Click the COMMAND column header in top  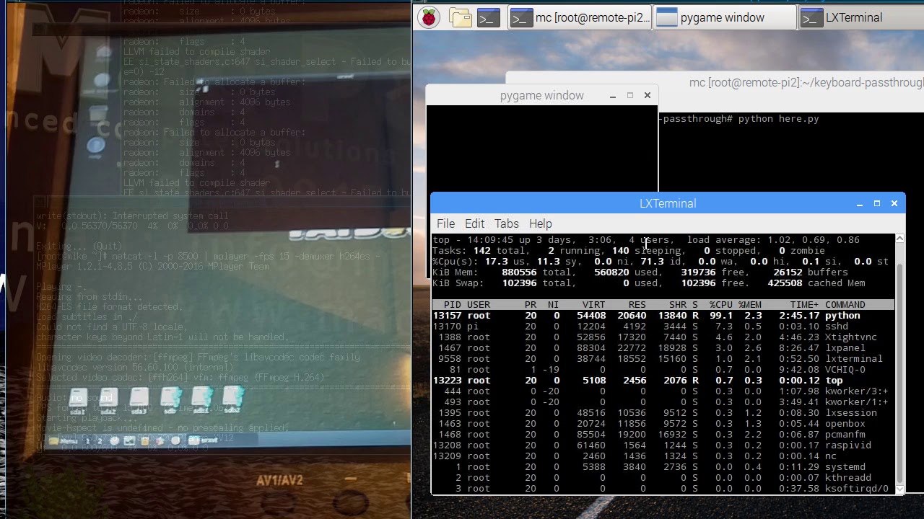845,304
